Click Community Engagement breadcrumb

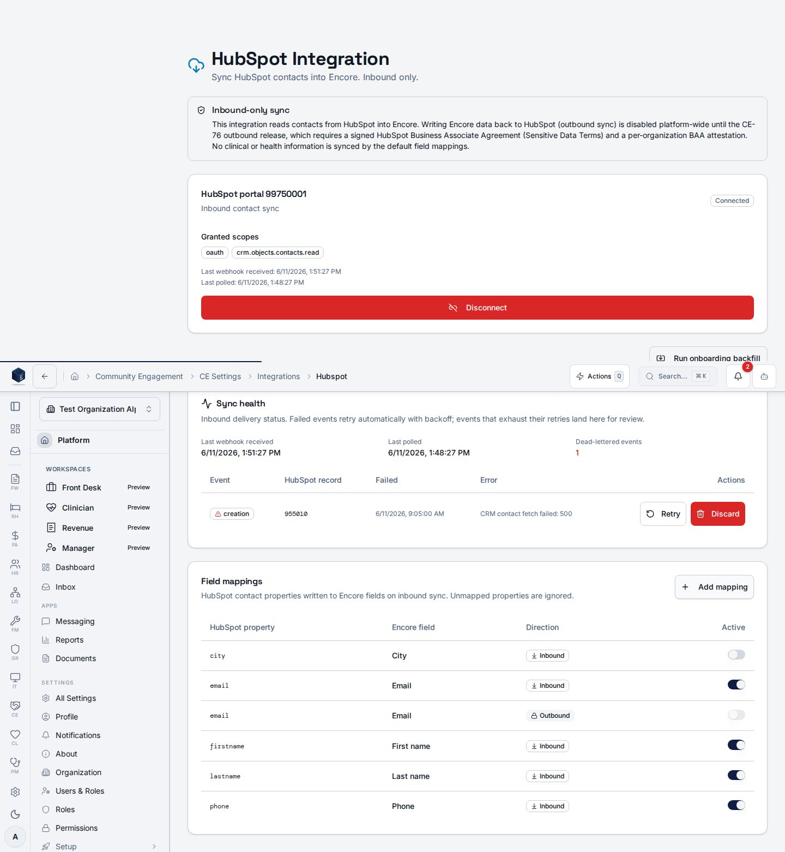[139, 376]
